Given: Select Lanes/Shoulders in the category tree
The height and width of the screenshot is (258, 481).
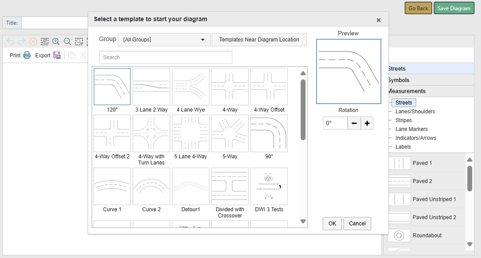Looking at the screenshot, I should coord(415,112).
